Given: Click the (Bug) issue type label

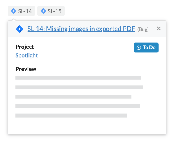Looking at the screenshot, I should 144,29.
